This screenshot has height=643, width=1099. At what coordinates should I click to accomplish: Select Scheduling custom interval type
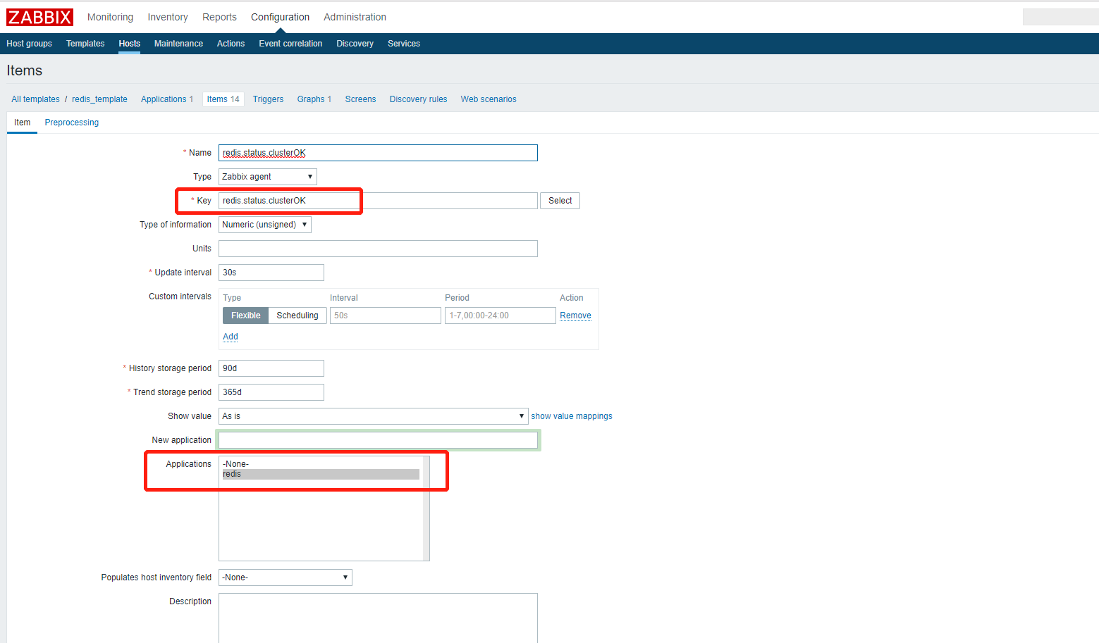coord(297,316)
